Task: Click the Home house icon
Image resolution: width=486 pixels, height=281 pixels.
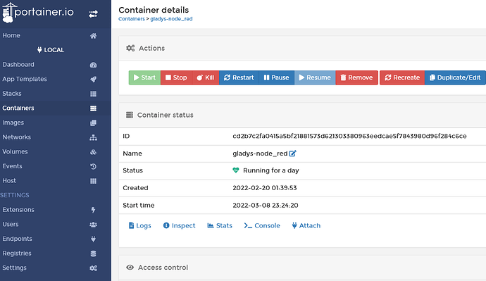Action: 93,36
